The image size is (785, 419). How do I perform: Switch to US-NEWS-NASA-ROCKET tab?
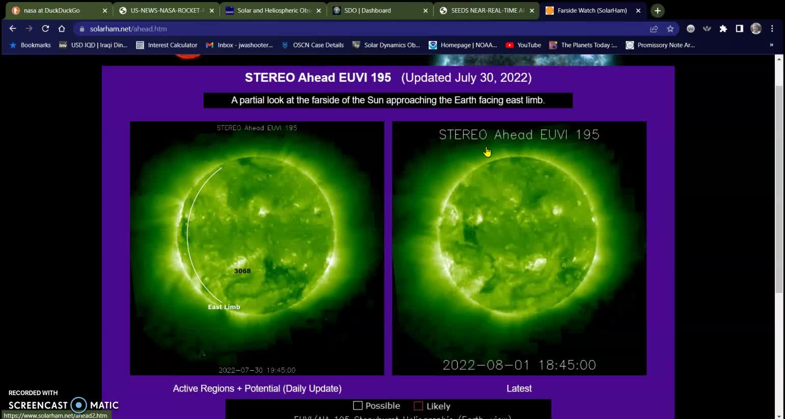click(167, 11)
